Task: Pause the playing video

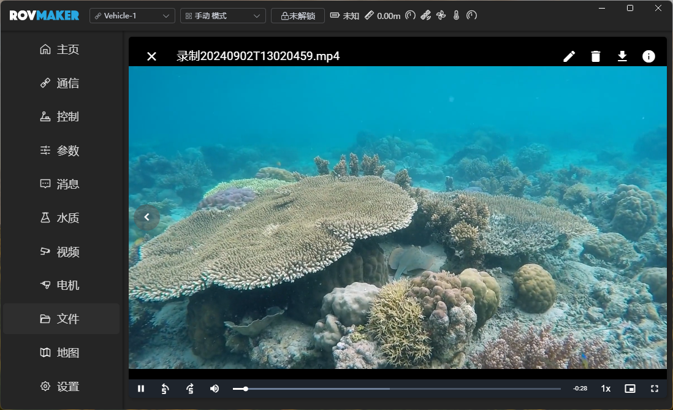Action: point(141,389)
